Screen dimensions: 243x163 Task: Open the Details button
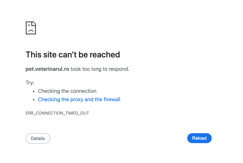38,138
